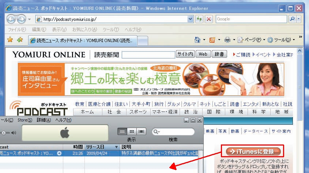Expand the RSS feeds dropdown arrow
Screen dimensions: 309x173
coord(219,40)
